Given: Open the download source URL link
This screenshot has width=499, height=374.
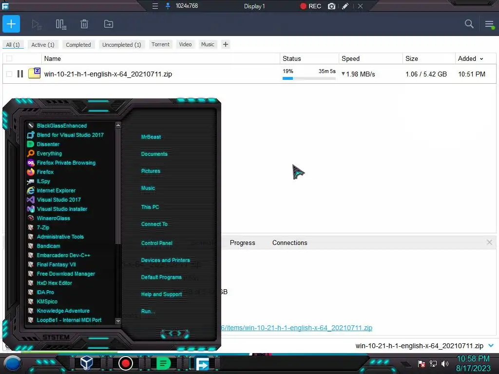Looking at the screenshot, I should [x=297, y=328].
